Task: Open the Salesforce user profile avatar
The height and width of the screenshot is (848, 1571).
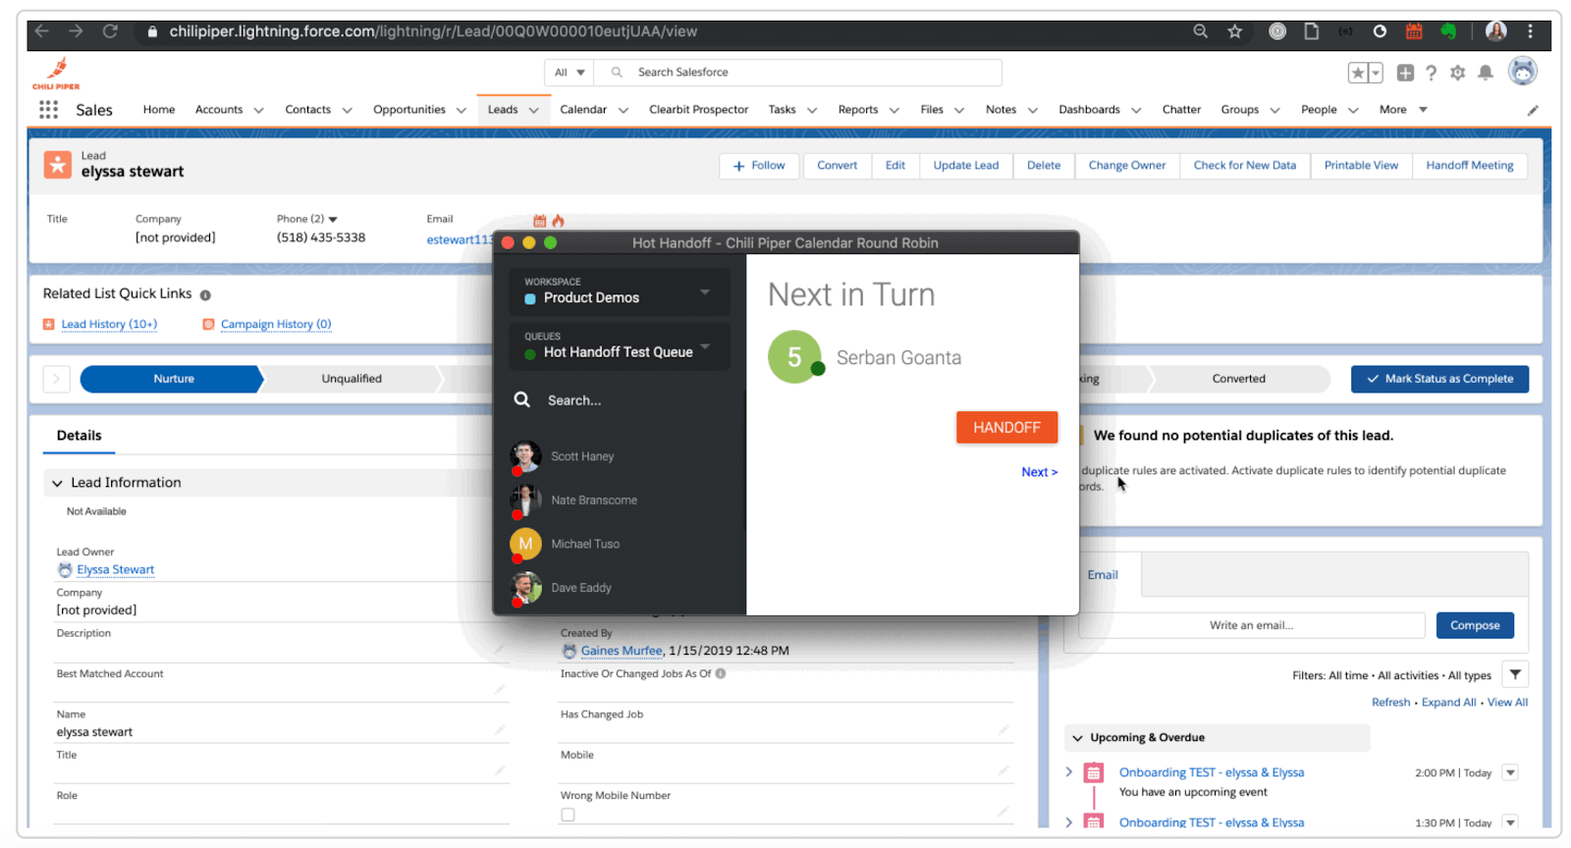Action: coord(1523,72)
